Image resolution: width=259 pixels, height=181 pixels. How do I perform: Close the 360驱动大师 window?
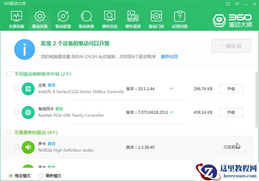click(255, 4)
